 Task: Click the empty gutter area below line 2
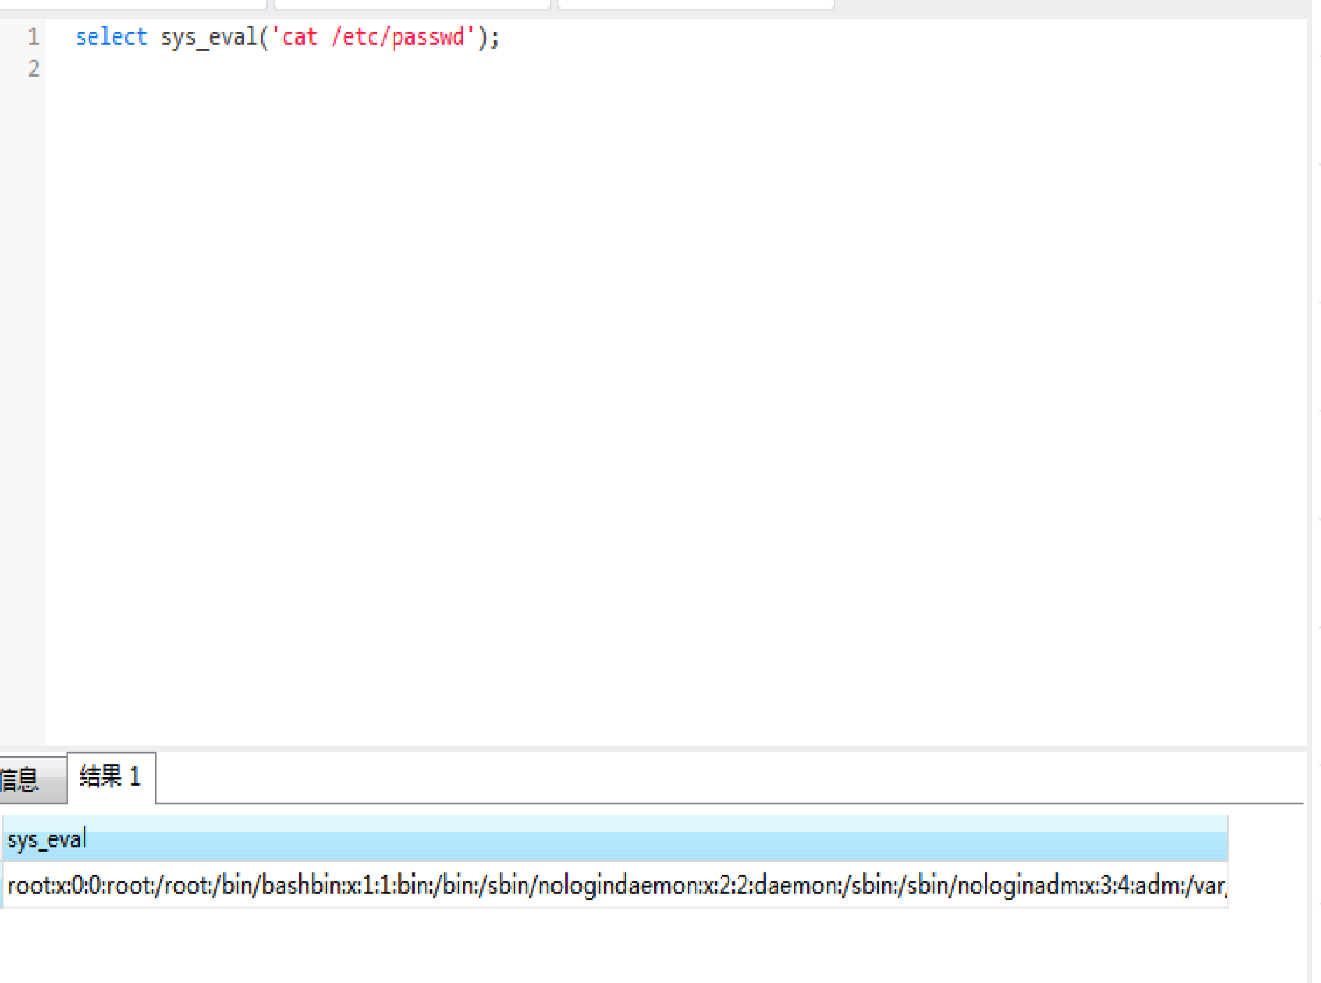23,387
